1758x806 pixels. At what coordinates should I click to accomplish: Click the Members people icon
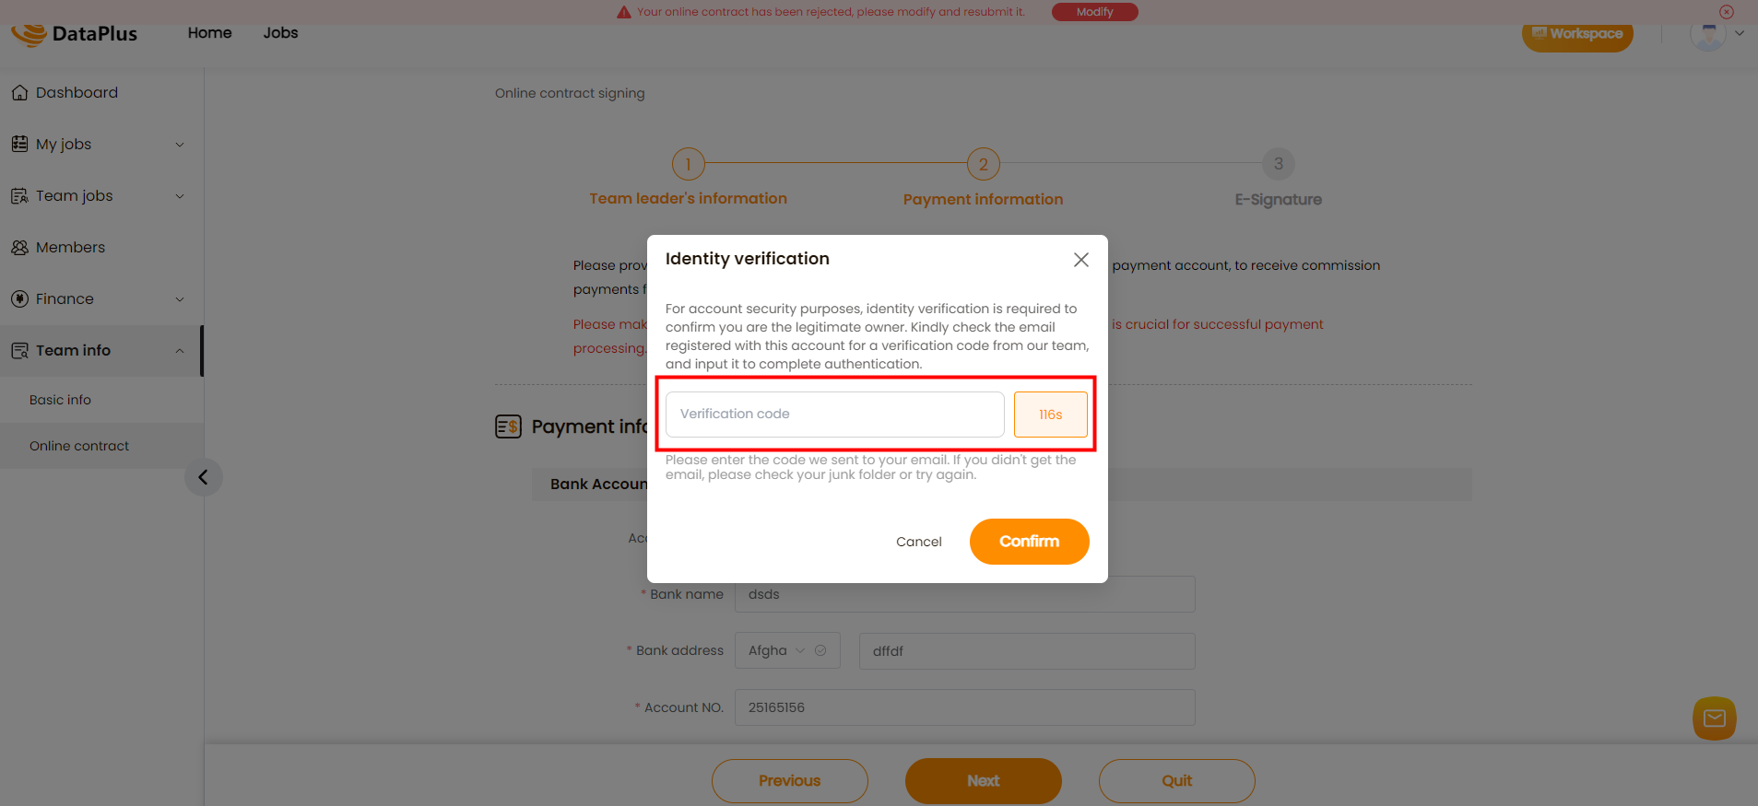(19, 247)
